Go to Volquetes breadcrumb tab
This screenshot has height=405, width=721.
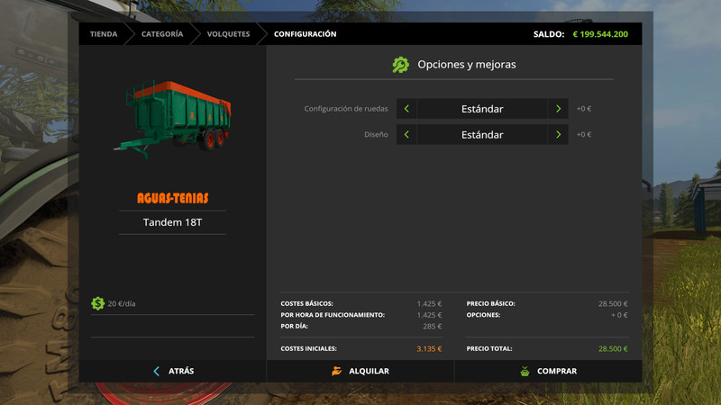pos(228,34)
